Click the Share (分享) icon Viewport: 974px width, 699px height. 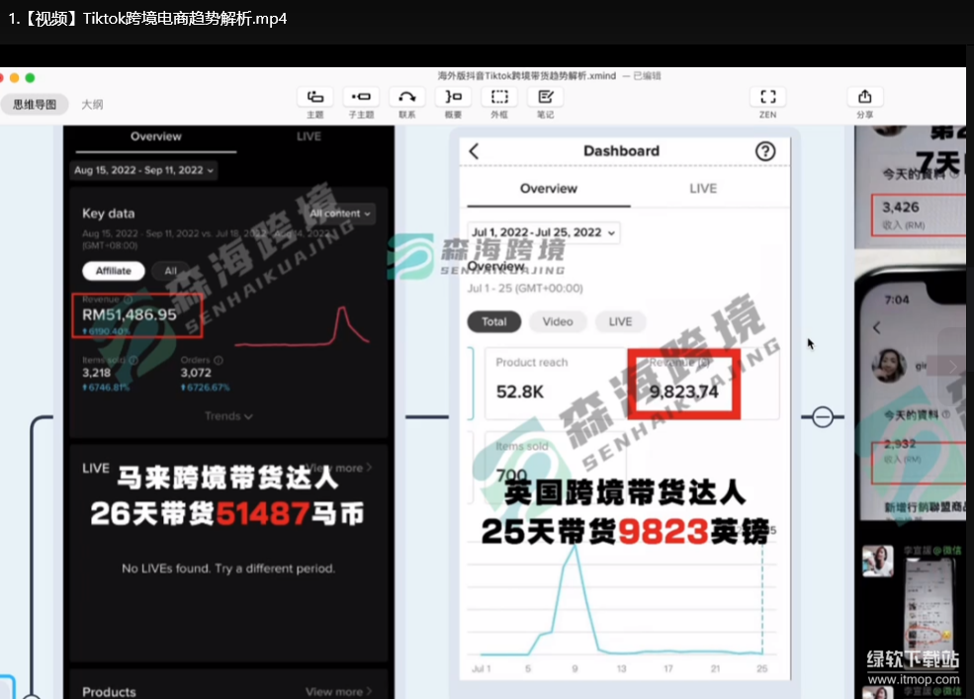(x=864, y=97)
